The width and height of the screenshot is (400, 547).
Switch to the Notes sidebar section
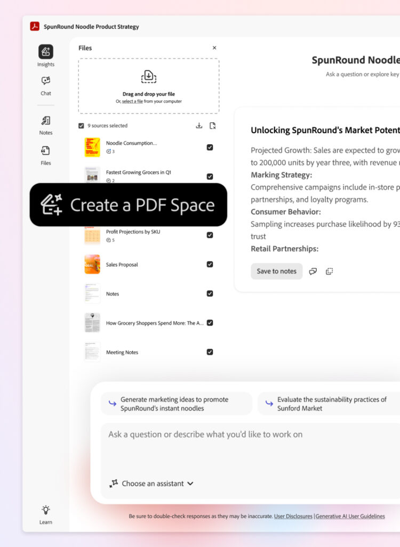[x=46, y=121]
